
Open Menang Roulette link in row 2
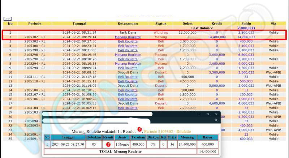[128, 37]
